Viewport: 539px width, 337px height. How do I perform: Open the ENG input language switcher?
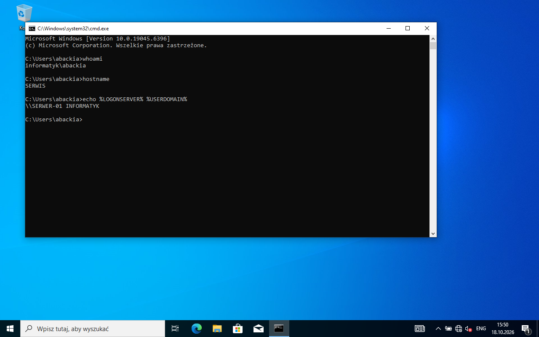481,329
